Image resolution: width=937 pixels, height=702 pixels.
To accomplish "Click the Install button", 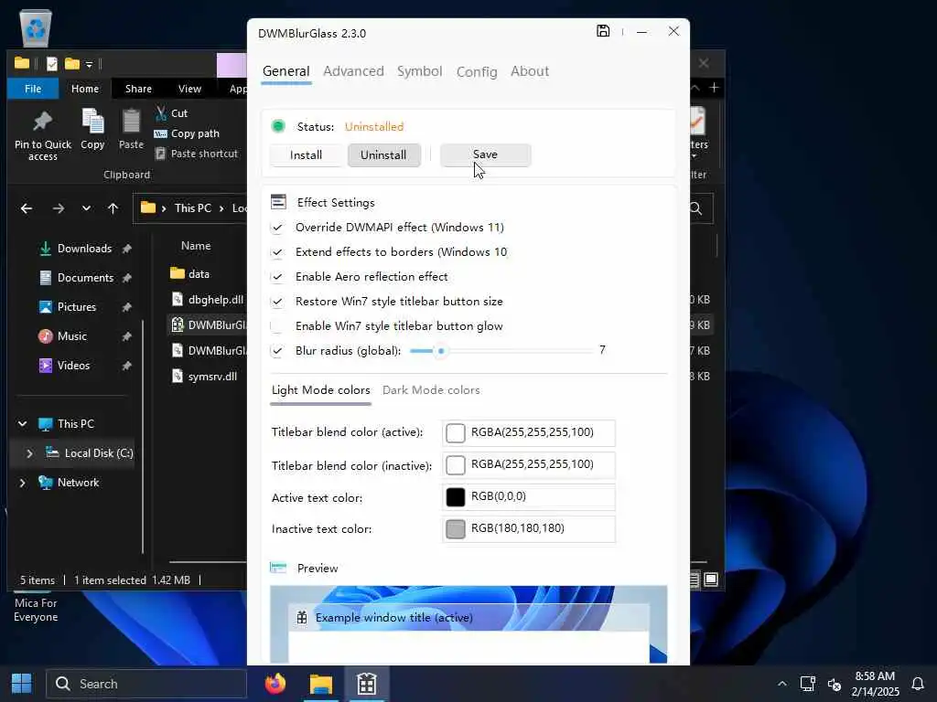I will (306, 155).
